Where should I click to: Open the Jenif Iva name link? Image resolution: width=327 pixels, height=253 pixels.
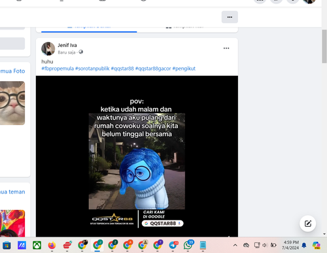pos(67,45)
